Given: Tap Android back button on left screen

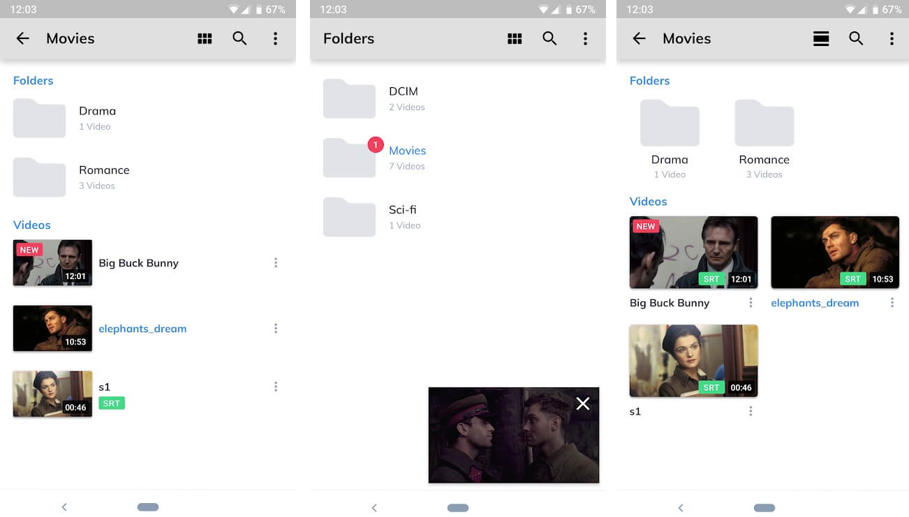Looking at the screenshot, I should (64, 507).
